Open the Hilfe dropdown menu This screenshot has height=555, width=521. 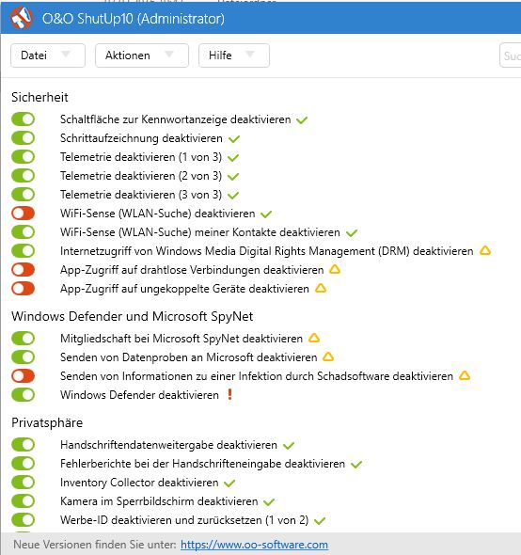point(234,55)
